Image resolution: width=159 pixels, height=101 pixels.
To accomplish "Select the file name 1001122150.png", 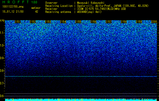I will click(x=13, y=7).
